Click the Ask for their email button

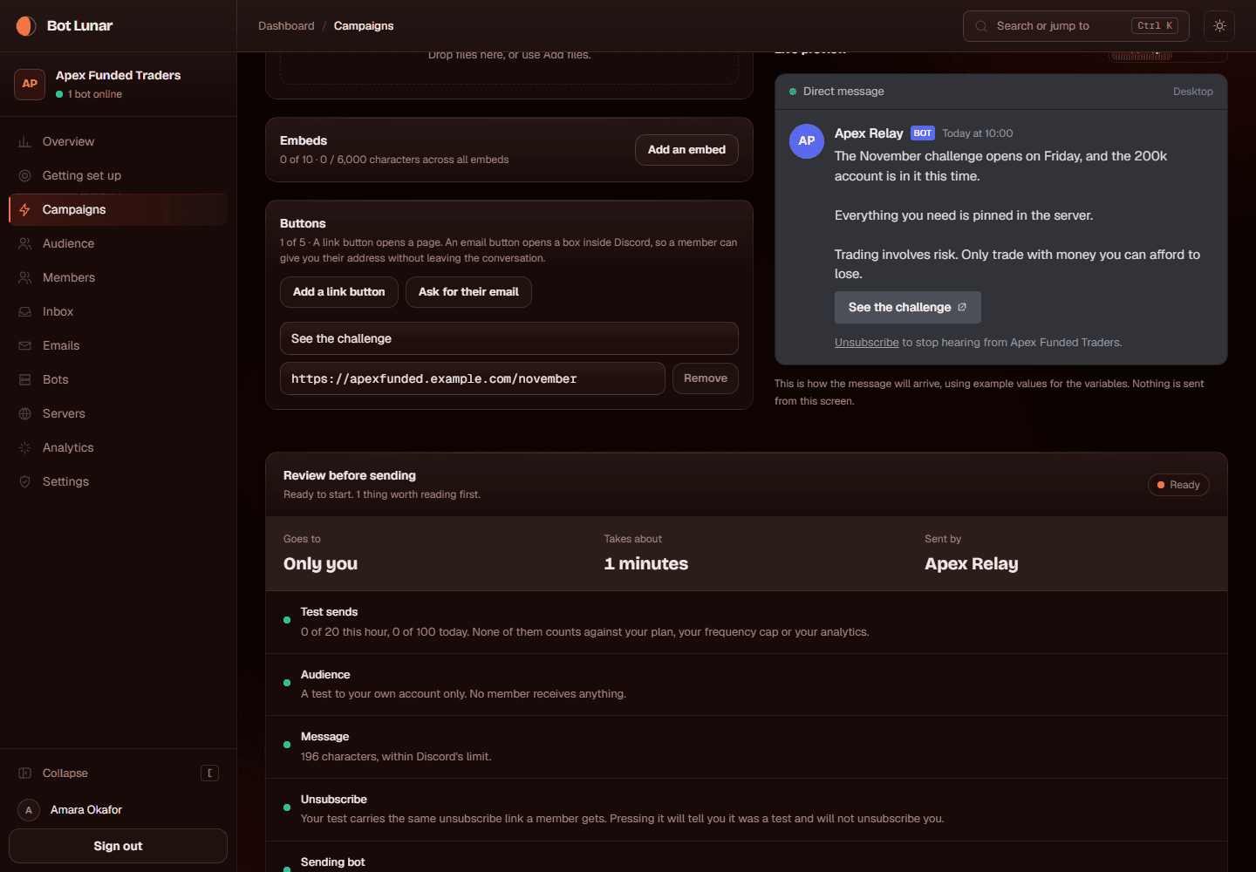click(x=468, y=292)
